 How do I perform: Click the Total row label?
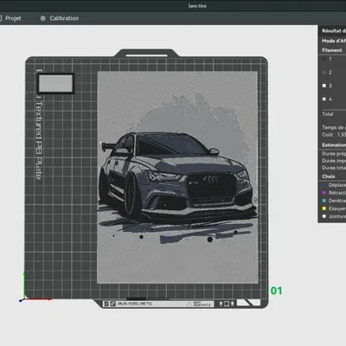[328, 114]
